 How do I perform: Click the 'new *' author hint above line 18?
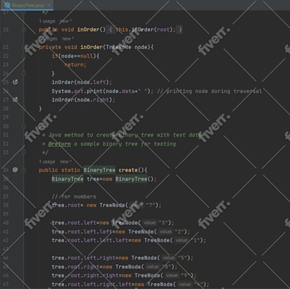(x=65, y=21)
